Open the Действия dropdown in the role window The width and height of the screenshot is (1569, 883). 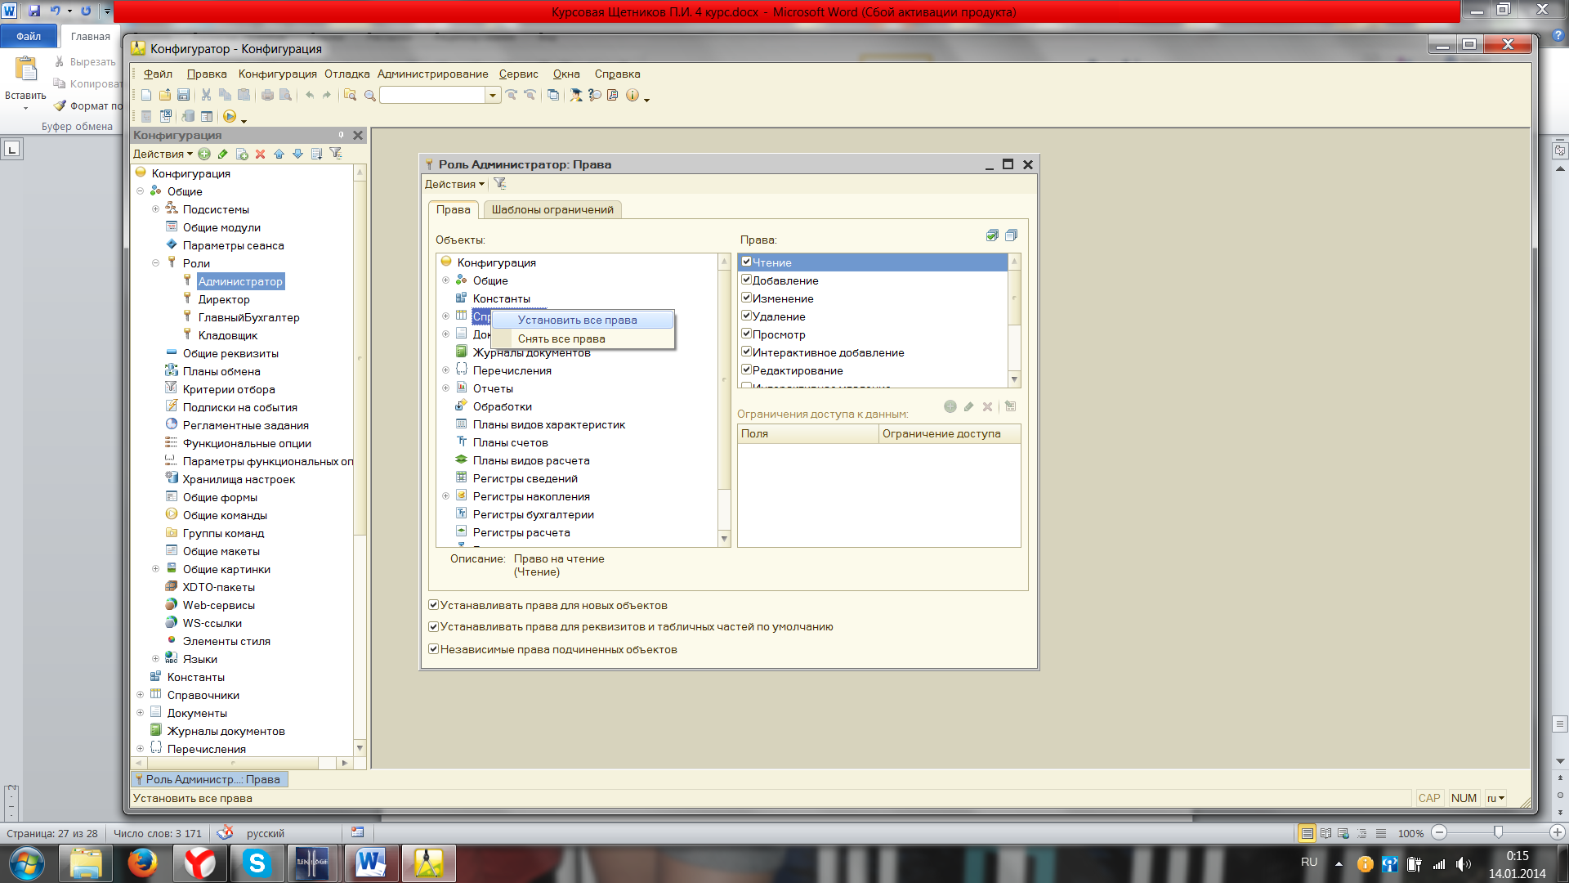click(x=454, y=184)
